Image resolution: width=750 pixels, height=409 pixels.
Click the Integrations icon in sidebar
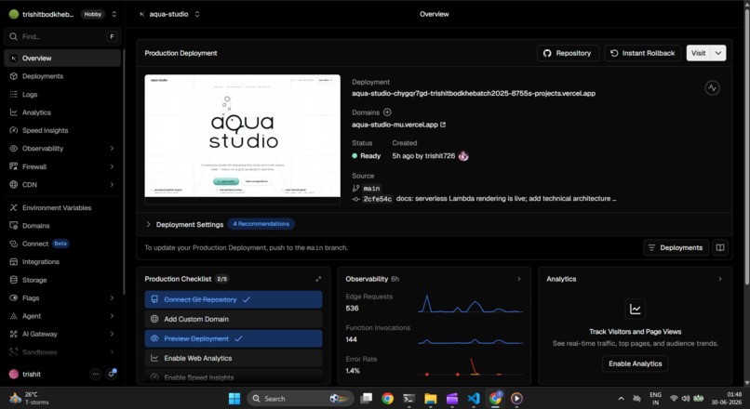[13, 262]
